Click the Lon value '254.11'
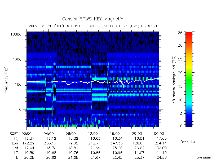 click(x=160, y=143)
